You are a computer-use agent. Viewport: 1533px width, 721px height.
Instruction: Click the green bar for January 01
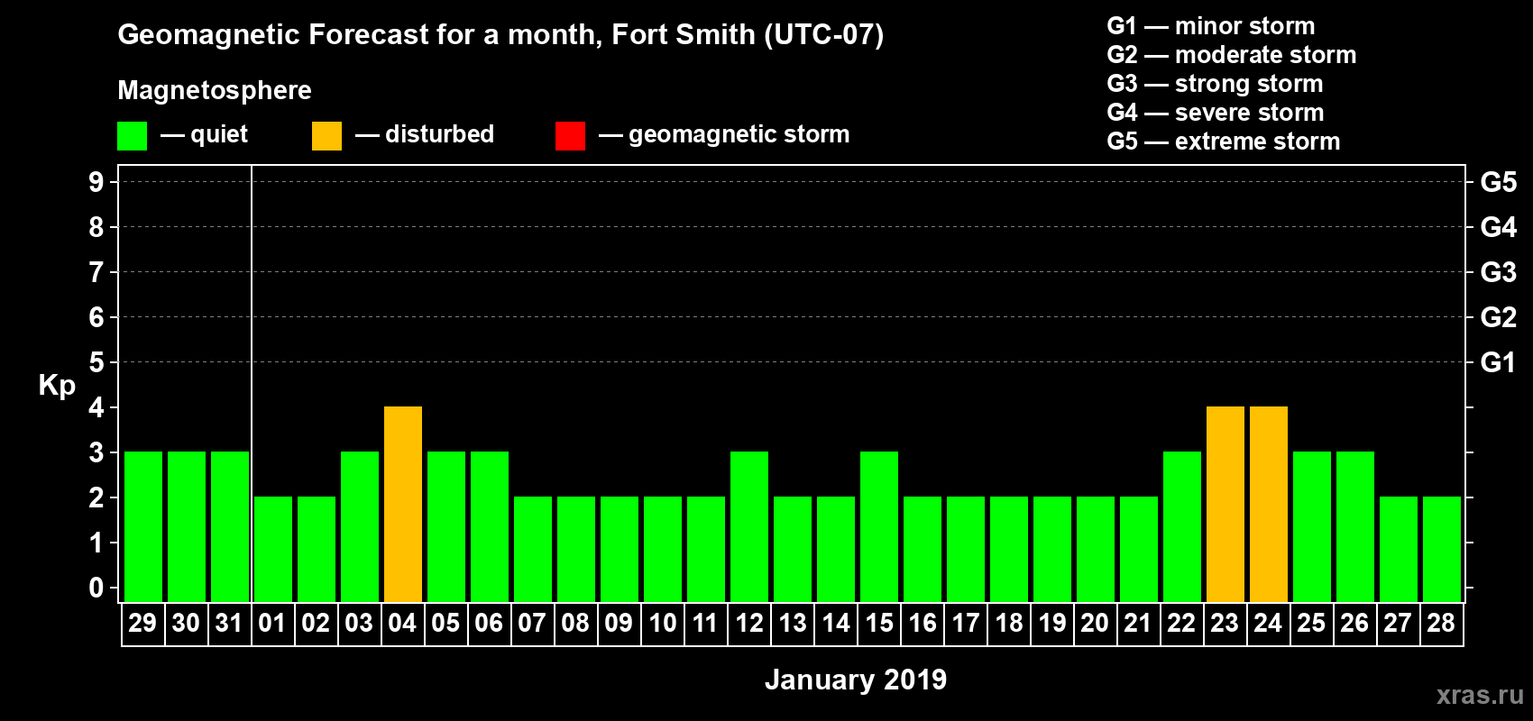point(273,550)
